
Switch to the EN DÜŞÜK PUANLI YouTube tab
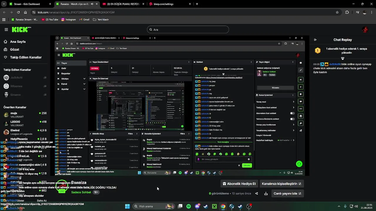pos(123,4)
